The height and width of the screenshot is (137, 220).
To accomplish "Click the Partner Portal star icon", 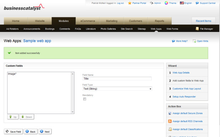I will [x=130, y=3].
